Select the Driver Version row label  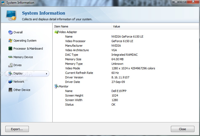(74, 77)
